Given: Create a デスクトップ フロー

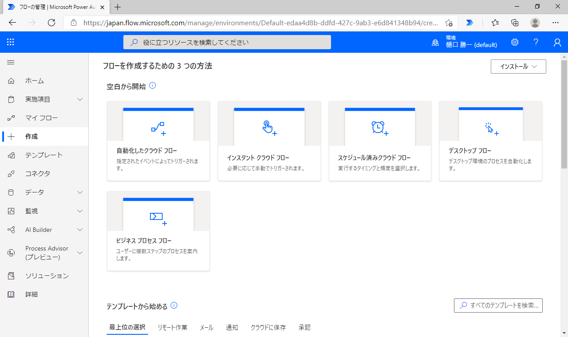Looking at the screenshot, I should (491, 141).
